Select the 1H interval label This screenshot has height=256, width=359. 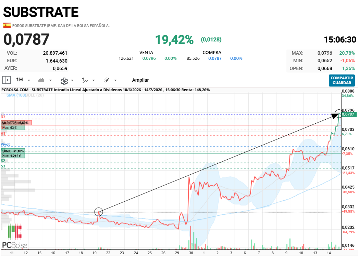point(20,80)
